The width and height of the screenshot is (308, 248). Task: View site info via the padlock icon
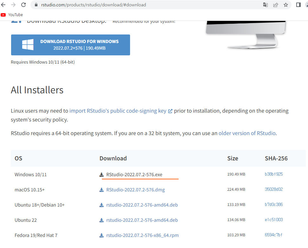click(36, 5)
